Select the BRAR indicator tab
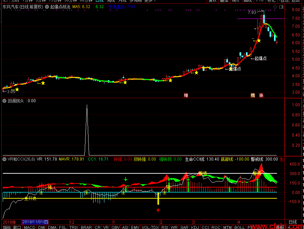The image size is (304, 229). pos(86,227)
